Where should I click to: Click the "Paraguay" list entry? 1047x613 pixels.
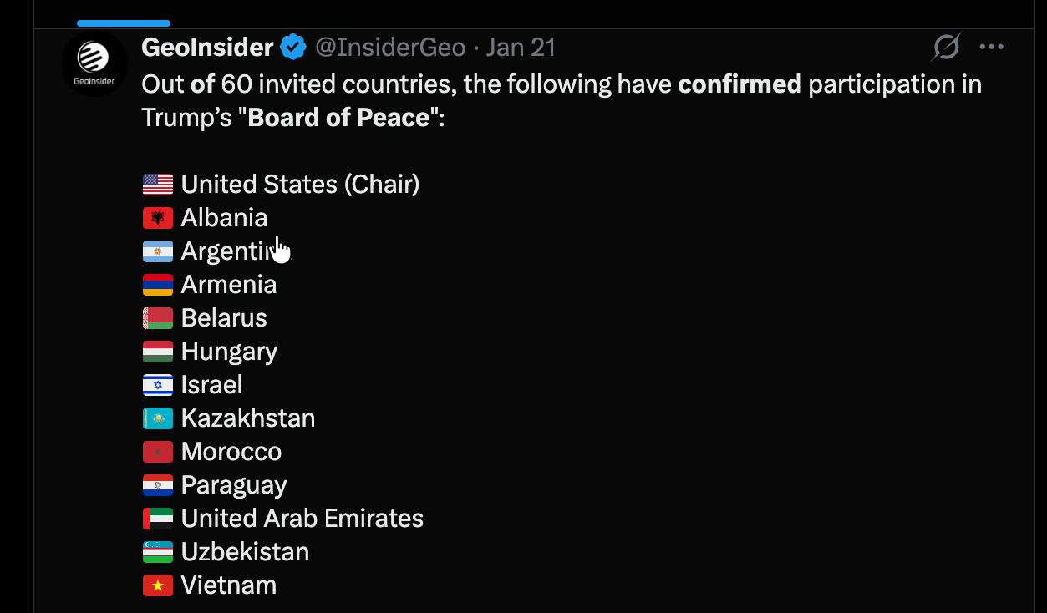[x=234, y=485]
